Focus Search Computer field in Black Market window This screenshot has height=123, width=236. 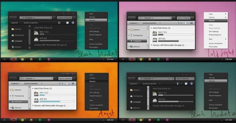65,18
